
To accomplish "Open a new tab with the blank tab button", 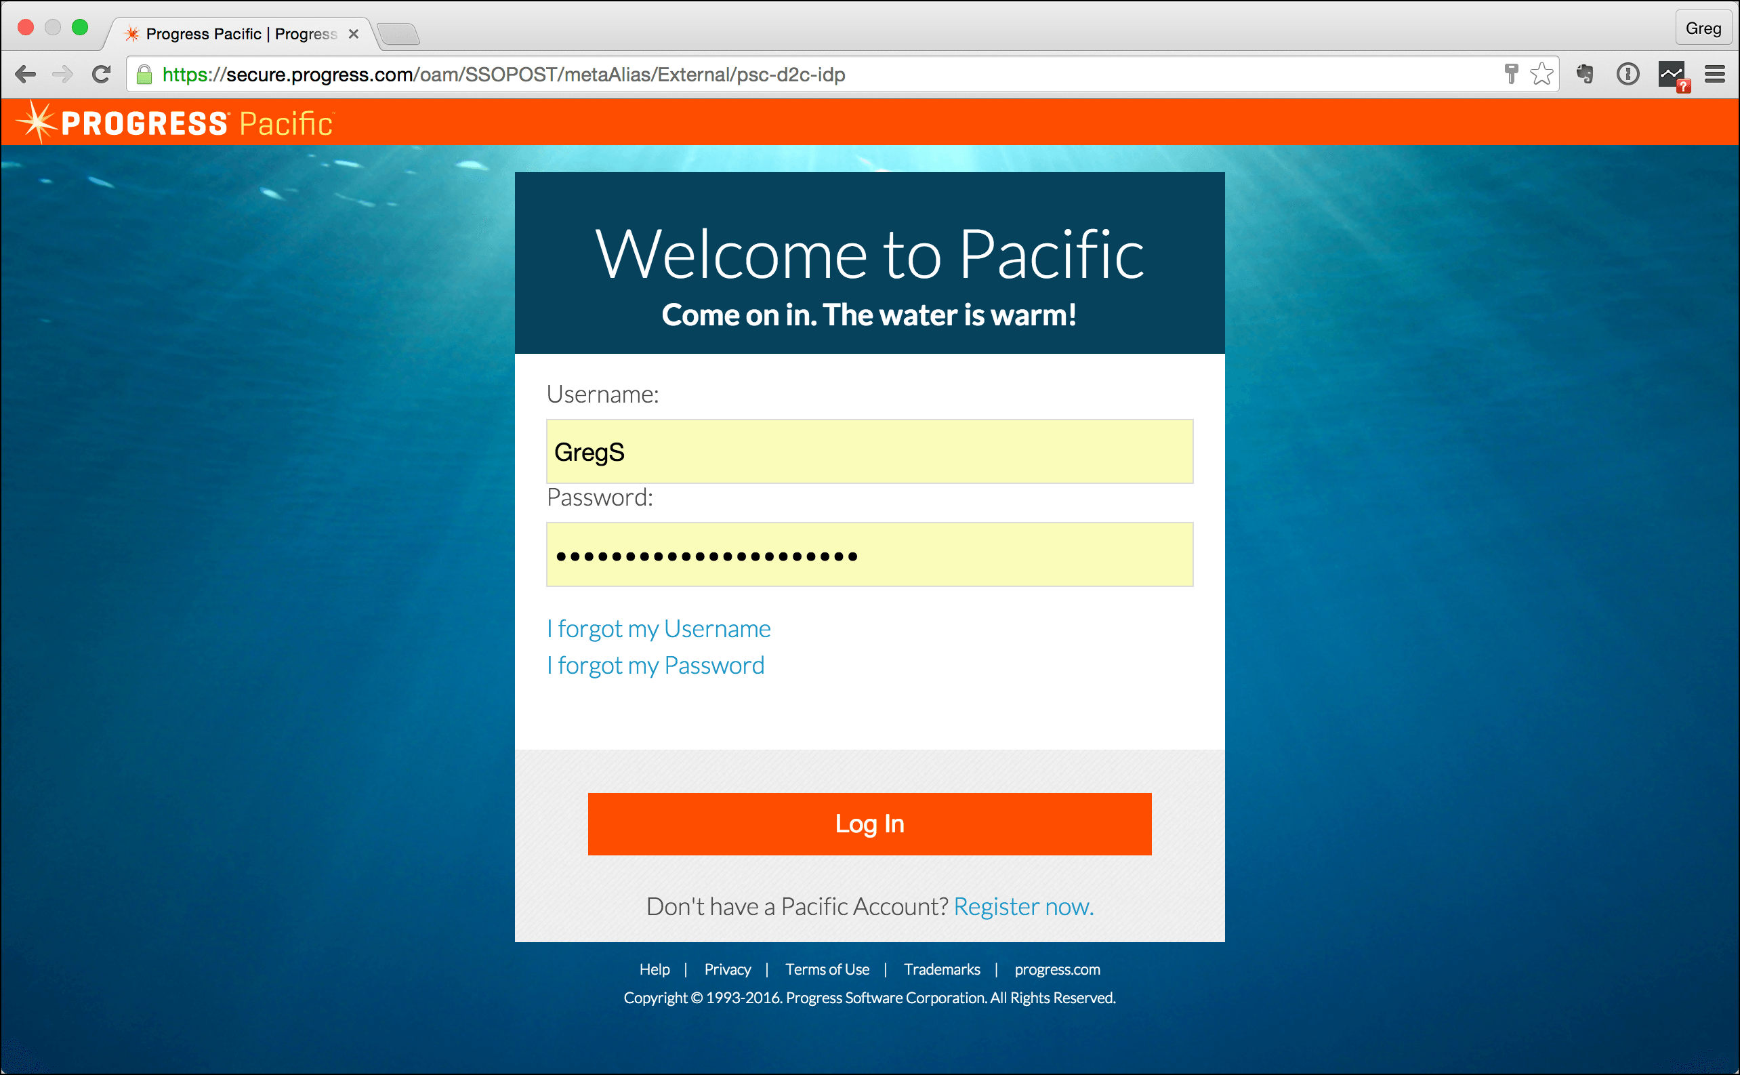I will pyautogui.click(x=398, y=33).
